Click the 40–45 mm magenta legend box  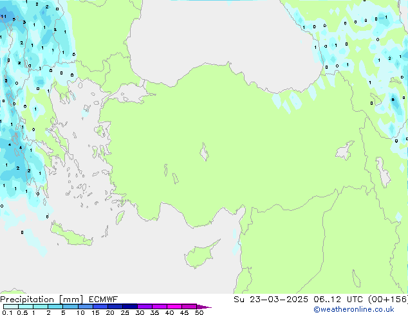point(174,307)
